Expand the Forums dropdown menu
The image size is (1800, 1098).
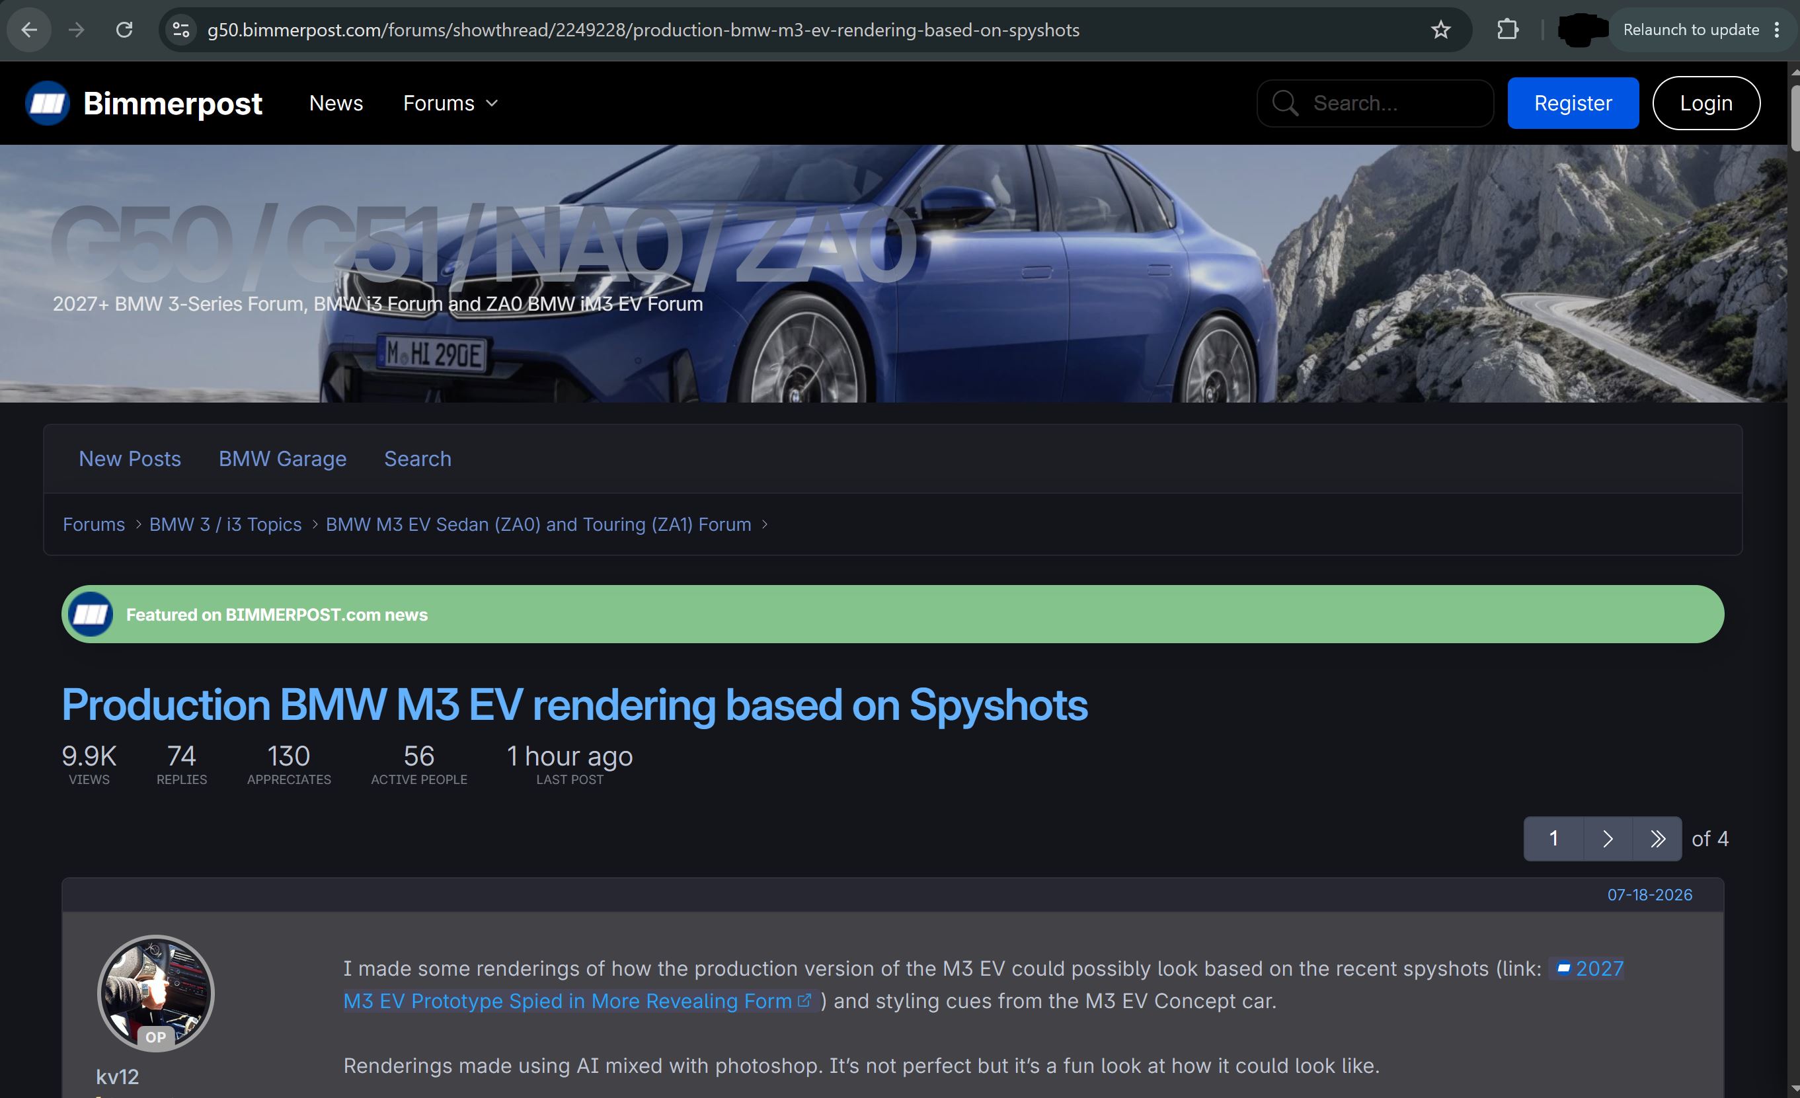point(451,103)
